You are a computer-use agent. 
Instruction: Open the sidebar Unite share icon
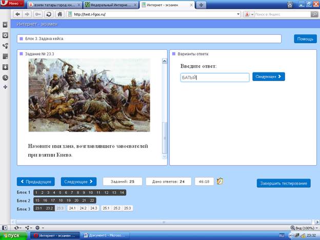coord(5,46)
